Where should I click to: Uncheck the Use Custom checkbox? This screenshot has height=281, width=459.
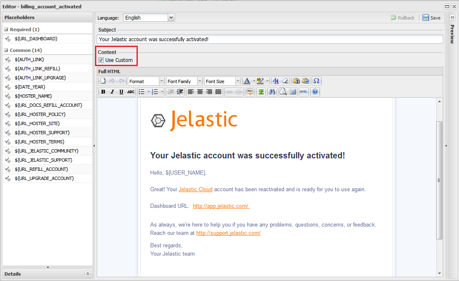tap(101, 60)
